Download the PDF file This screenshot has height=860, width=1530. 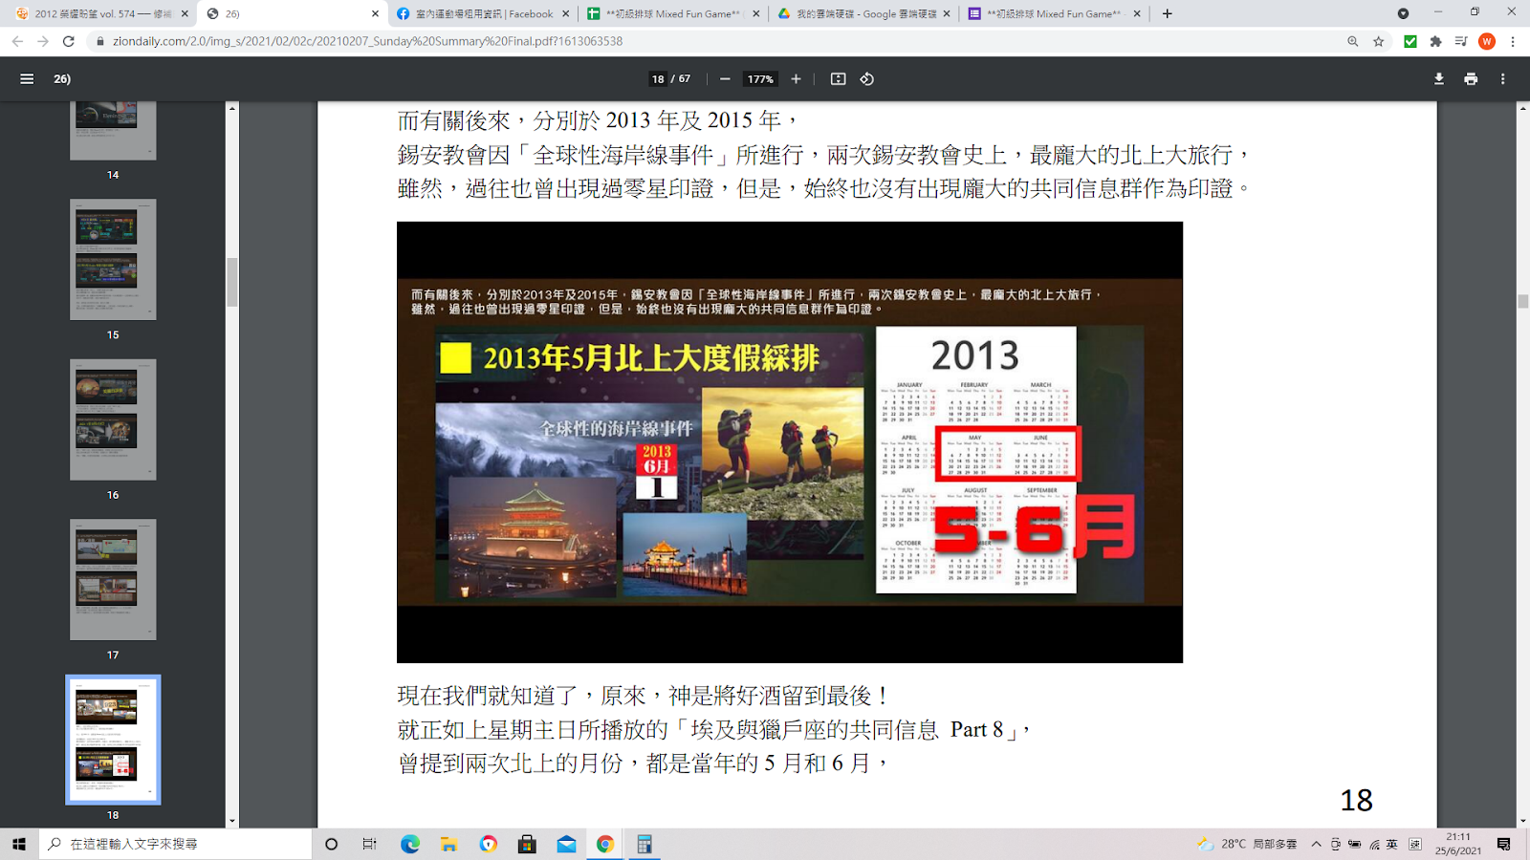coord(1439,79)
